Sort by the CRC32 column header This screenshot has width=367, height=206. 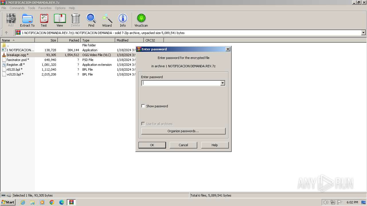154,40
